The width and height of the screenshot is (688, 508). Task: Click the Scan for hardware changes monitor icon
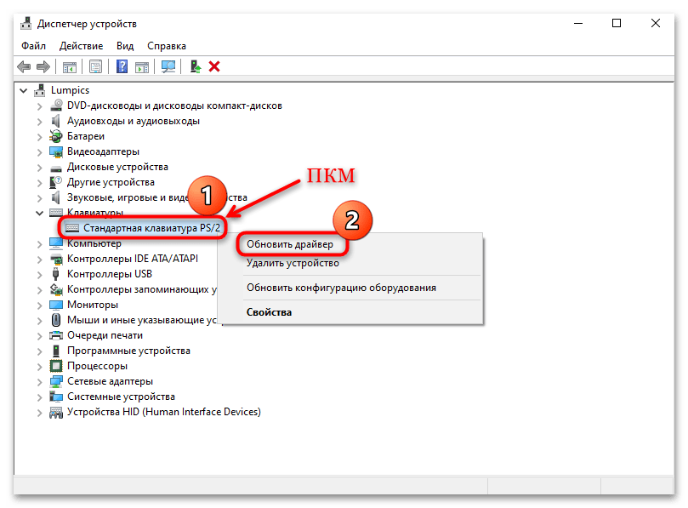[168, 66]
